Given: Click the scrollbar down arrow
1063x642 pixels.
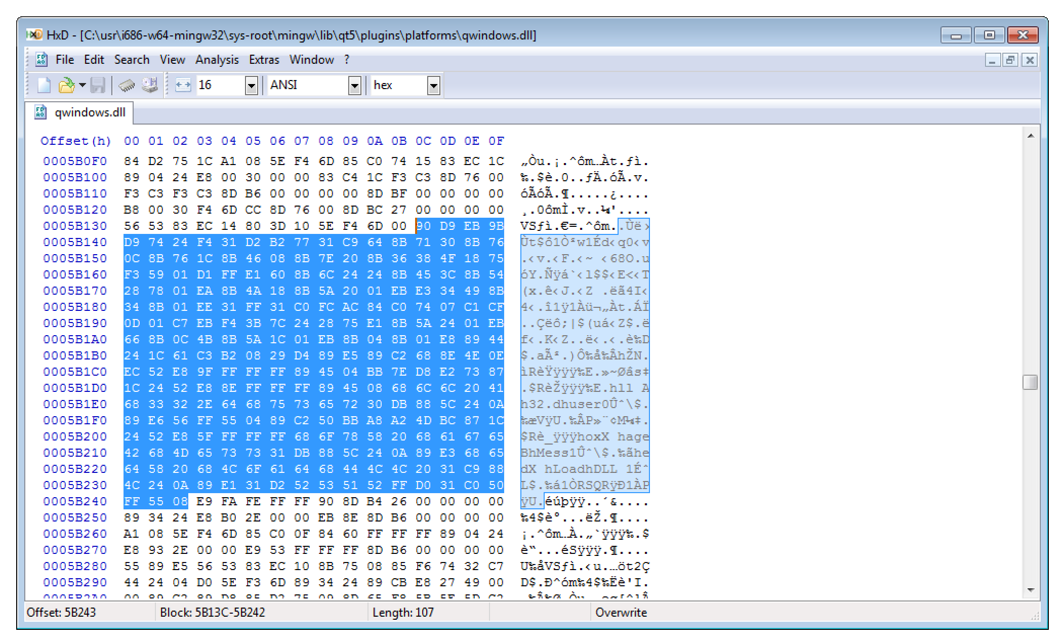Looking at the screenshot, I should click(1030, 590).
